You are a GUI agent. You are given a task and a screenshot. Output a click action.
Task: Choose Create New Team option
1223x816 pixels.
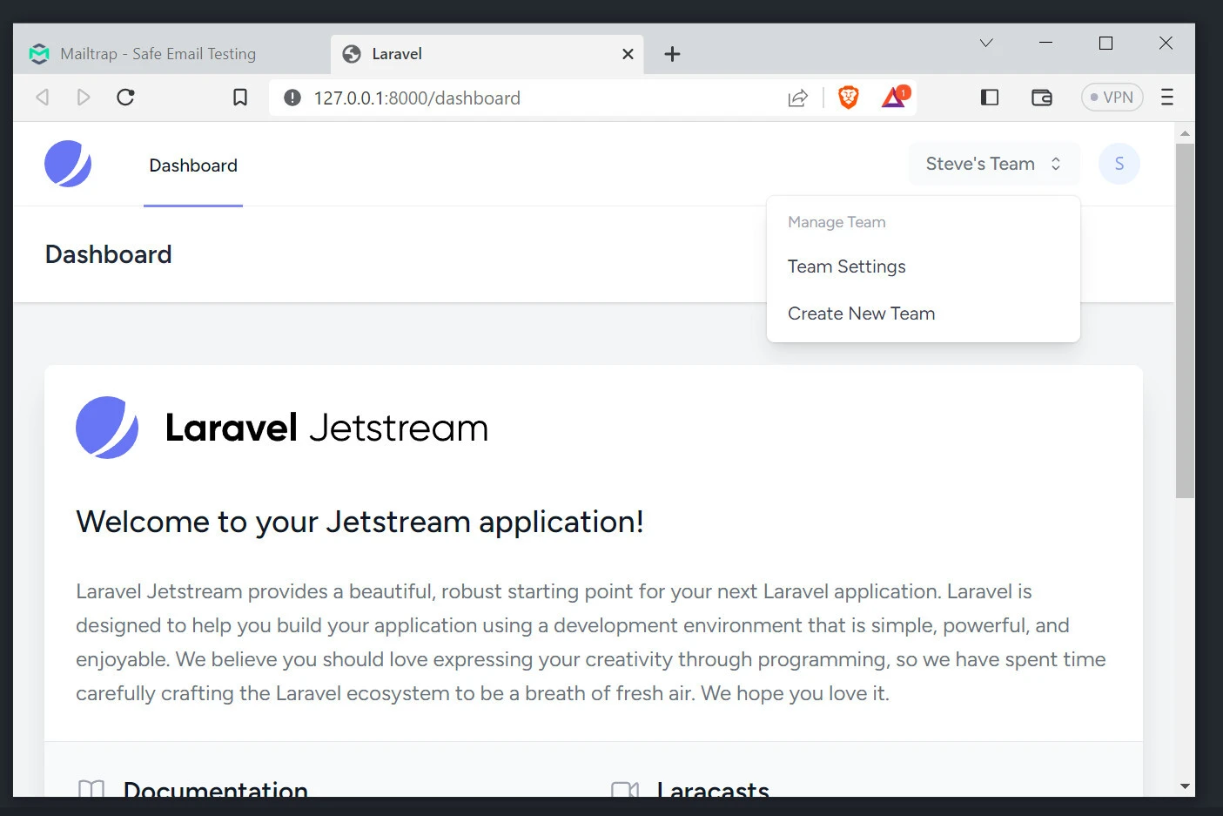point(861,314)
